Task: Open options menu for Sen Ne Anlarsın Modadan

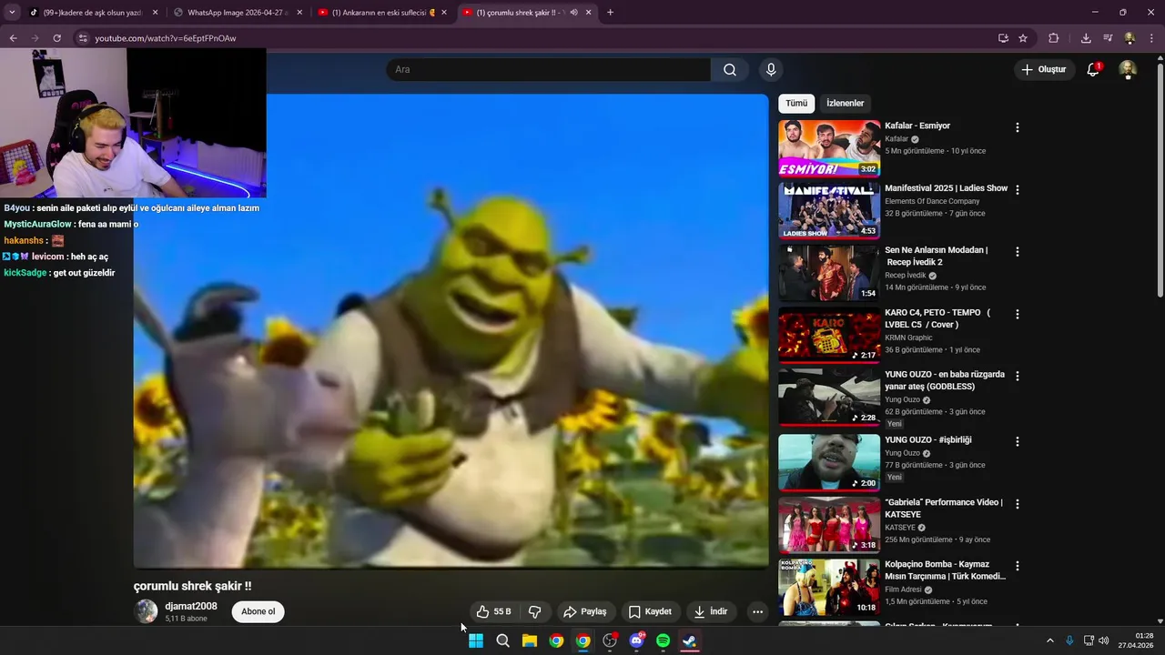Action: pyautogui.click(x=1018, y=251)
